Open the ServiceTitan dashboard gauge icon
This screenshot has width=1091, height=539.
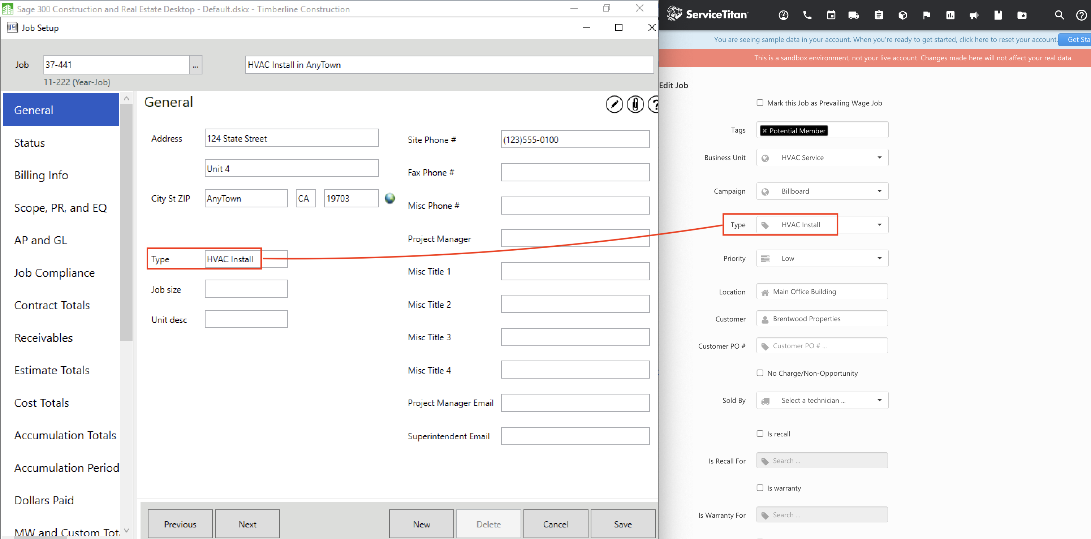[x=783, y=15]
